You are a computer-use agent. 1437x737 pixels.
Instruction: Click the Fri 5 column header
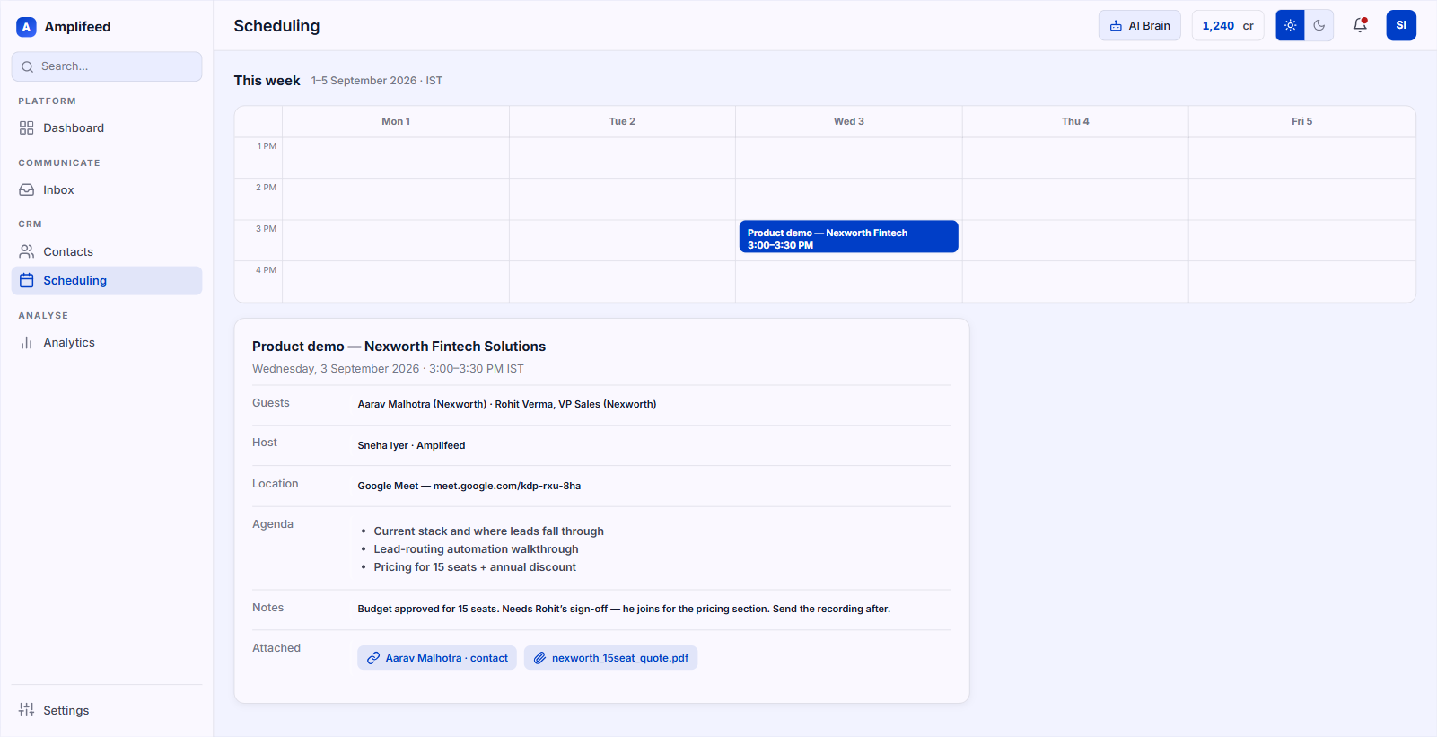tap(1302, 121)
